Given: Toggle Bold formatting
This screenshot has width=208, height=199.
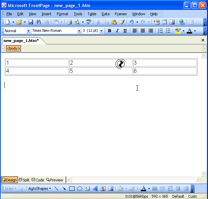Looking at the screenshot, I should (x=109, y=31).
